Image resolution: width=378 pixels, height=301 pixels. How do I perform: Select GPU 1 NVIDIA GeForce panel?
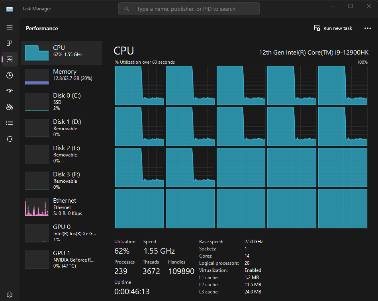(62, 259)
